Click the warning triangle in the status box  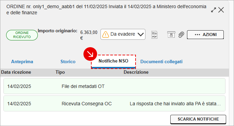[x=106, y=34]
